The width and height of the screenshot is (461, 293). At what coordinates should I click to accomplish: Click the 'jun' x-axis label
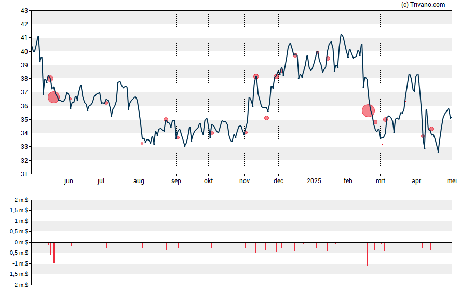pos(69,181)
